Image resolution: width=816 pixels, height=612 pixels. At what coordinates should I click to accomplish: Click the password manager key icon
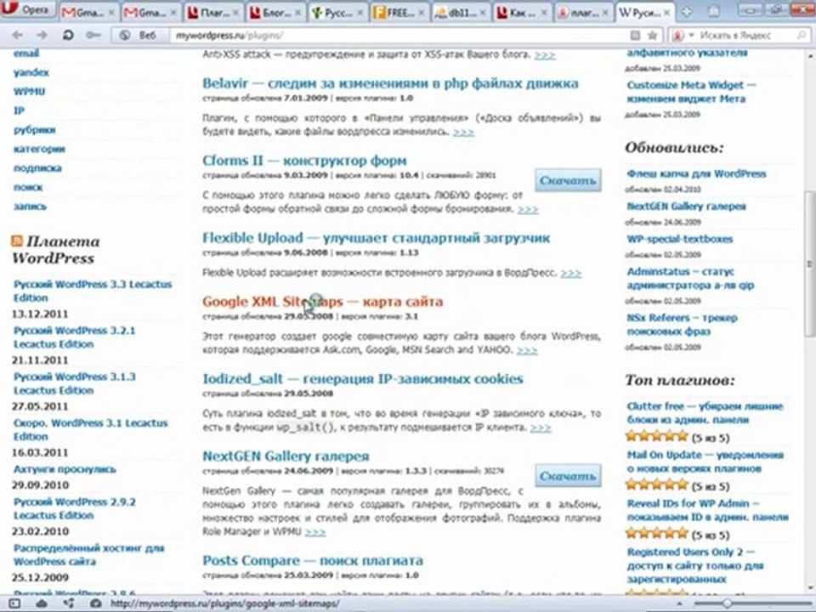(93, 35)
